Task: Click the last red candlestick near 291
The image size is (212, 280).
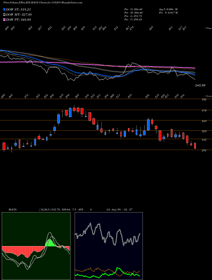Action: coord(195,146)
